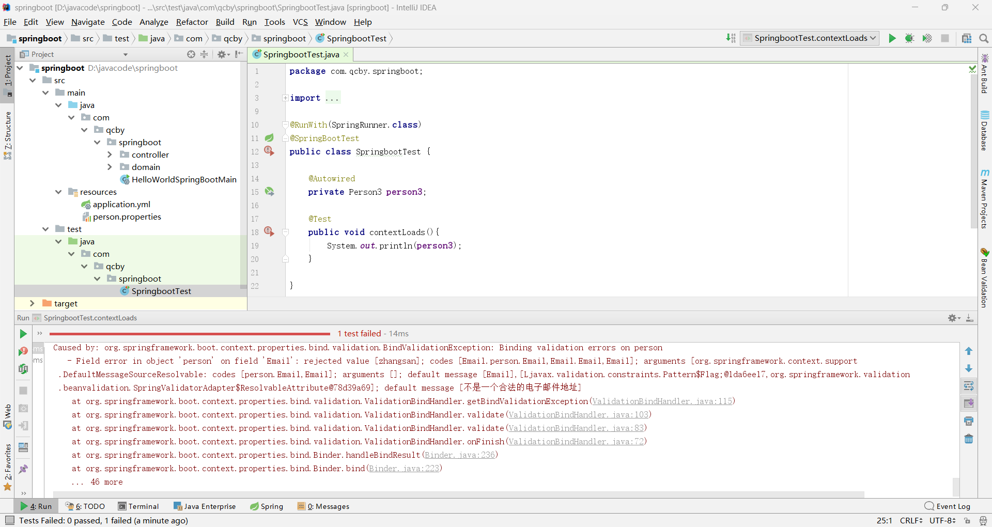992x527 pixels.
Task: Open the Event Log
Action: click(x=948, y=506)
